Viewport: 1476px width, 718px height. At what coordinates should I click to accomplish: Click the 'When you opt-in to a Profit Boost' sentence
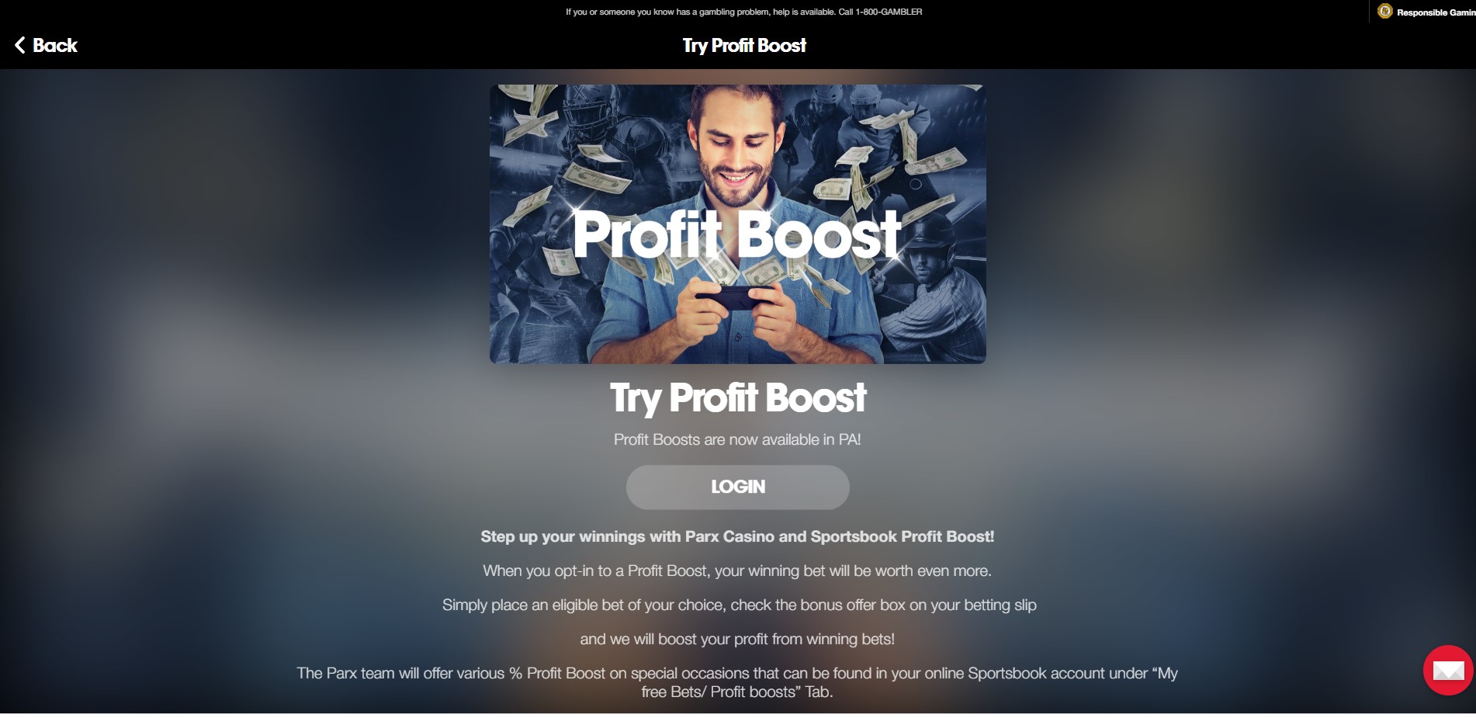coord(737,571)
